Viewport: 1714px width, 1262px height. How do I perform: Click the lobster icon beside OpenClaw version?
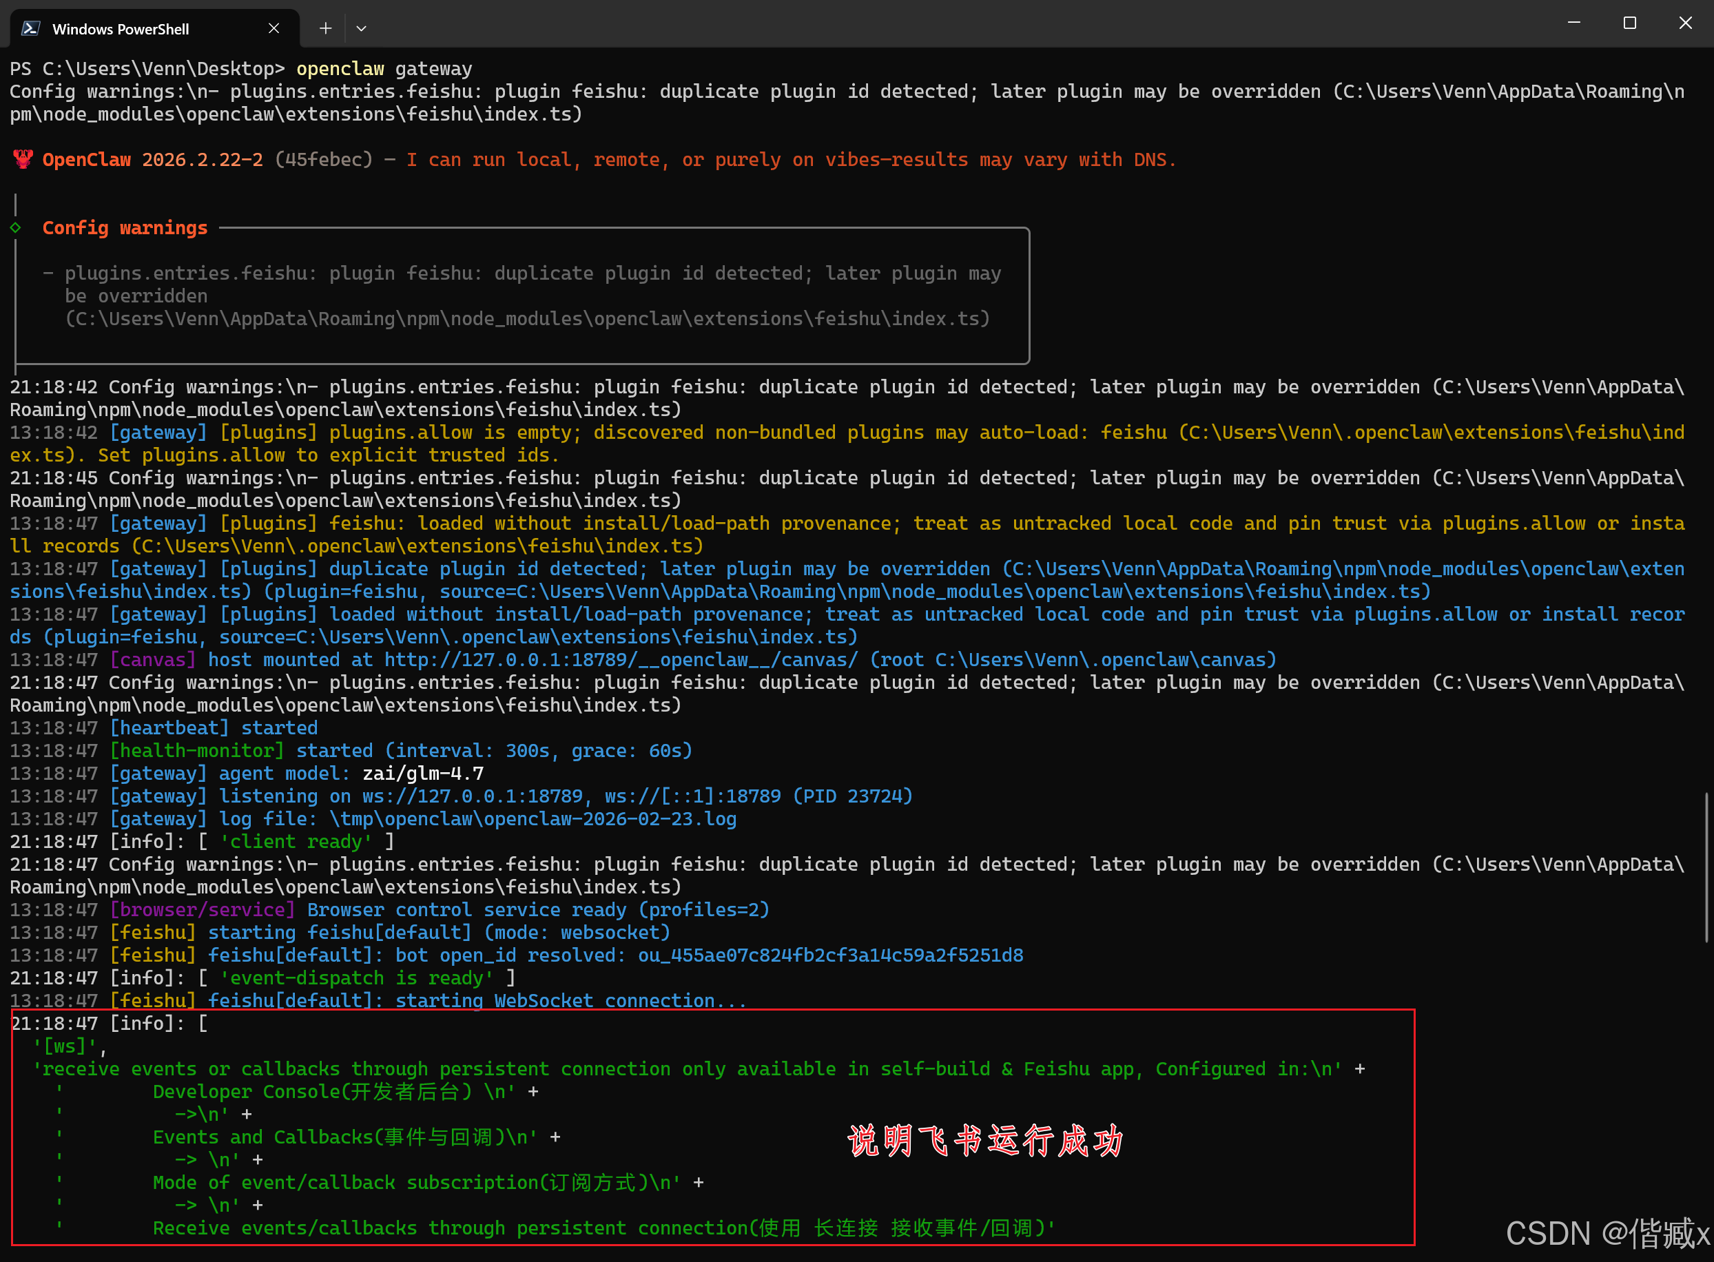pyautogui.click(x=23, y=159)
